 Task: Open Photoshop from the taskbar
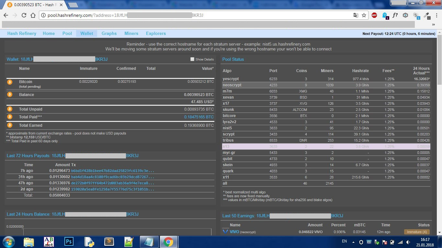69,242
